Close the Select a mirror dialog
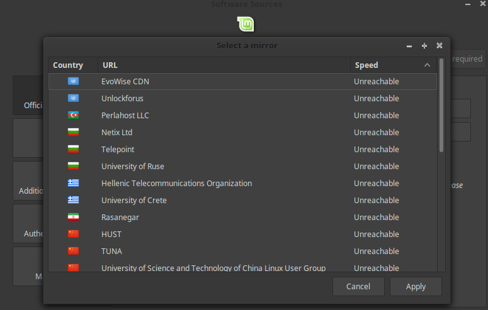 (x=440, y=45)
